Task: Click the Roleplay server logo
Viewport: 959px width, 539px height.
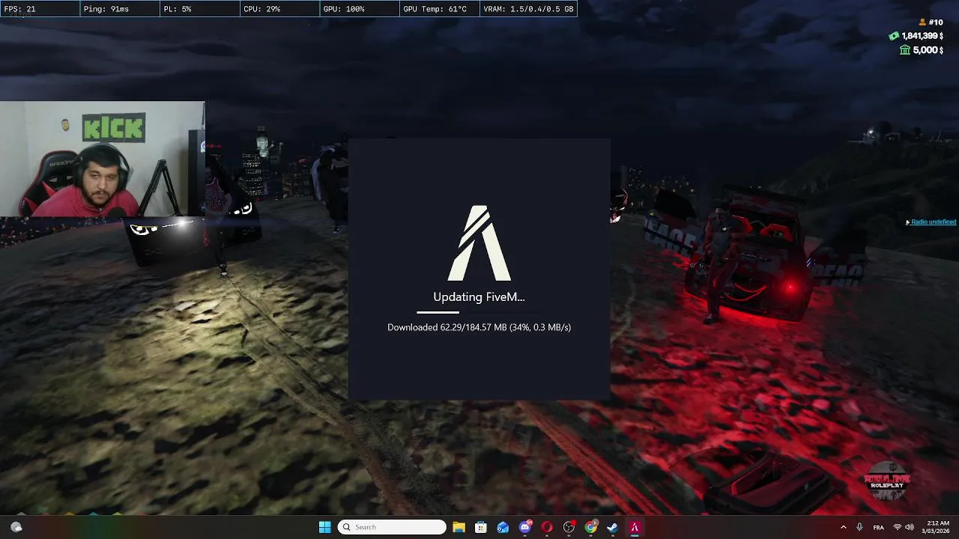Action: point(886,481)
